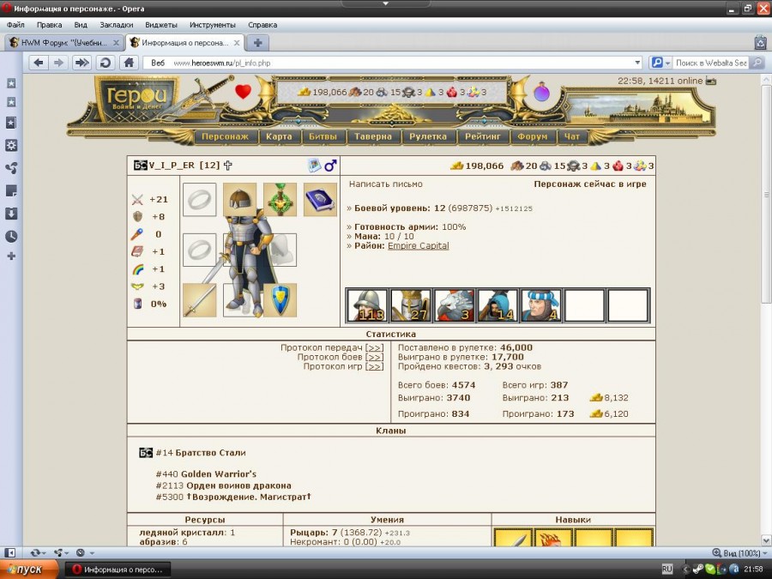Open the character photo icon beside the name
The width and height of the screenshot is (772, 579).
click(314, 166)
